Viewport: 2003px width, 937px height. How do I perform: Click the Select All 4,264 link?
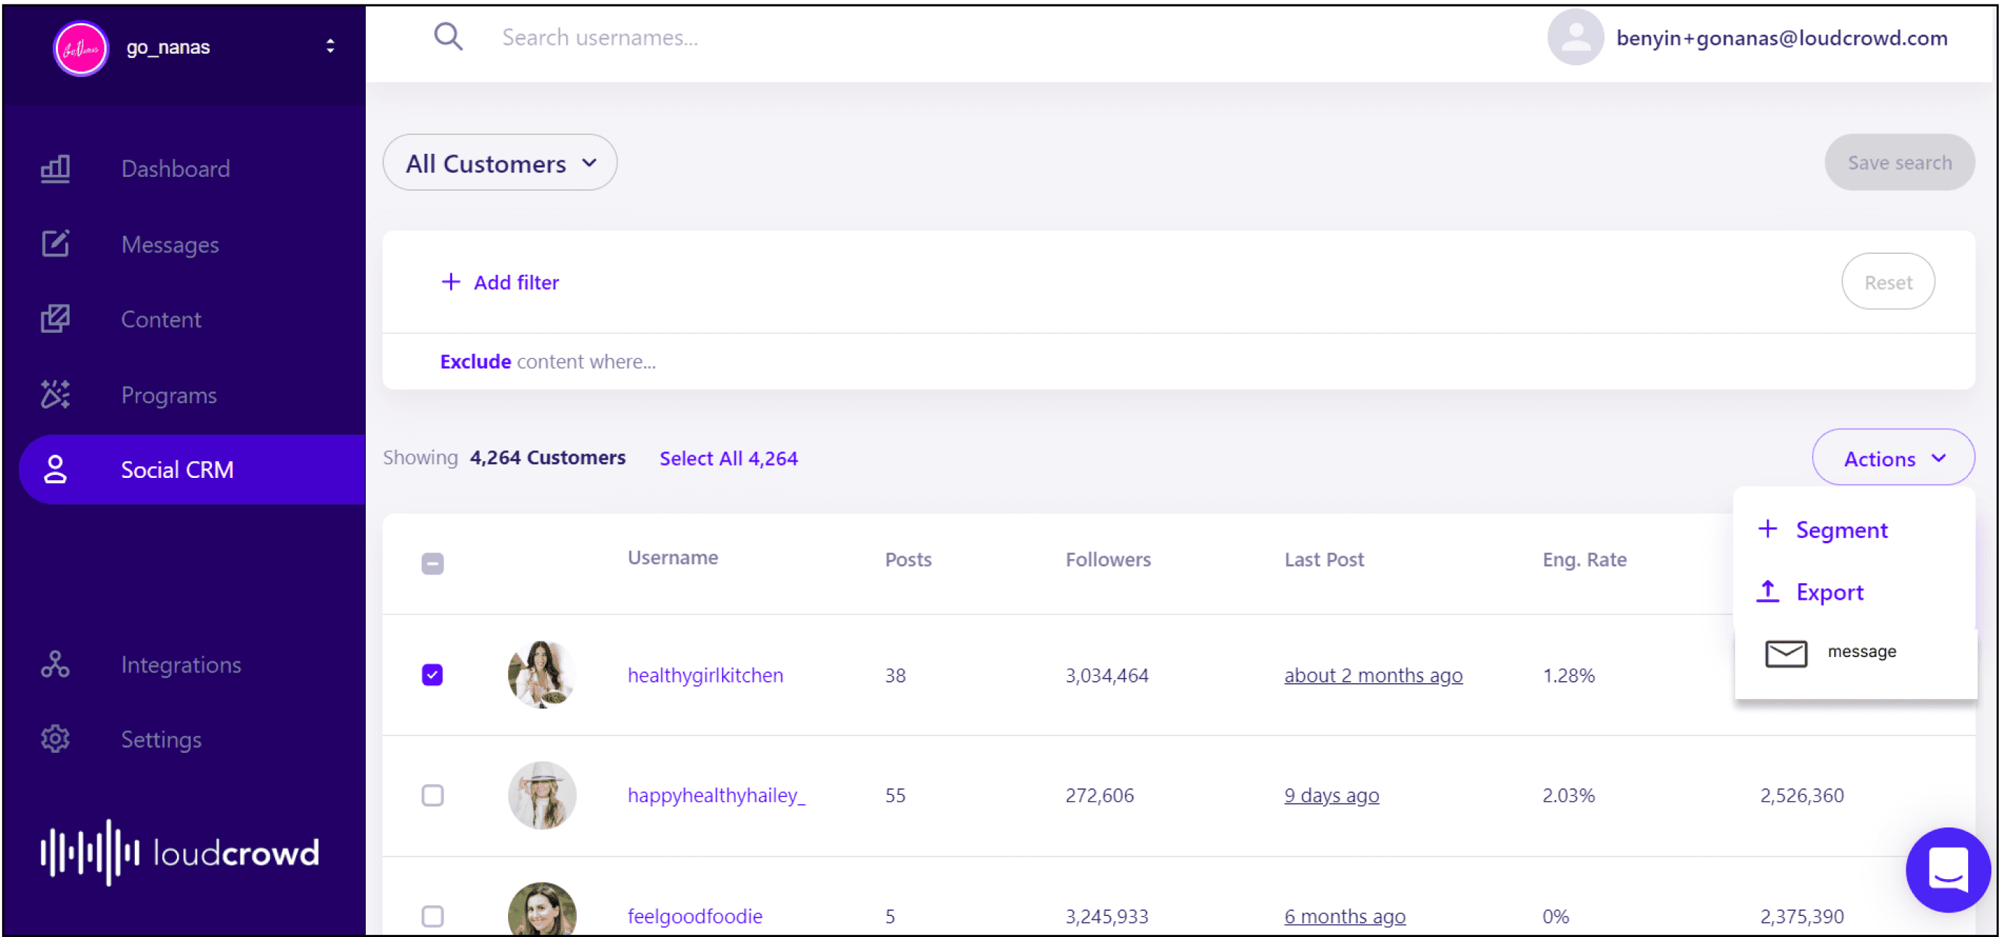pos(728,458)
